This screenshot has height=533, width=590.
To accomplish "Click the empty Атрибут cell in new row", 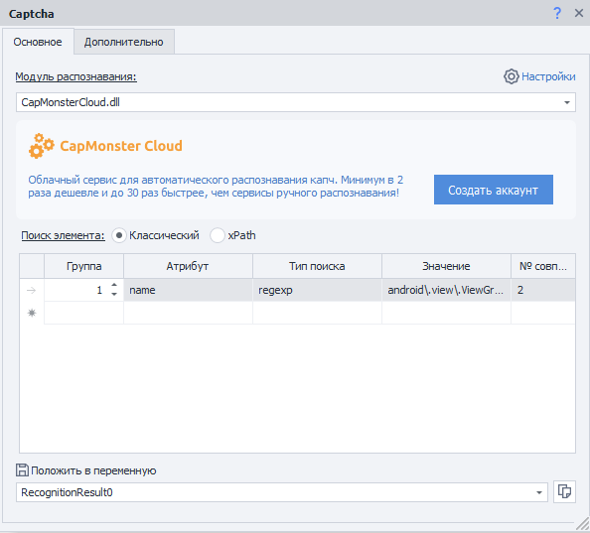I will 188,313.
